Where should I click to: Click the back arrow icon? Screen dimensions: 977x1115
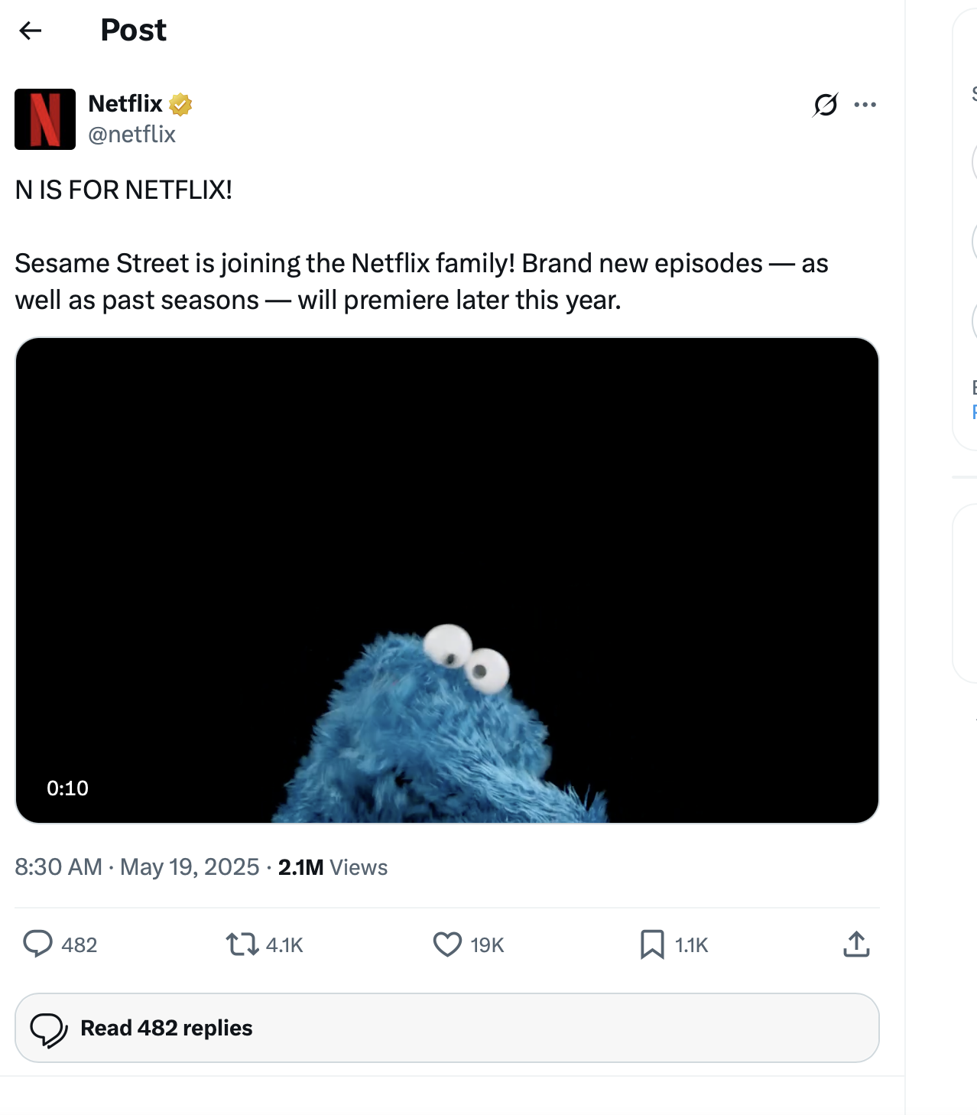pyautogui.click(x=31, y=31)
